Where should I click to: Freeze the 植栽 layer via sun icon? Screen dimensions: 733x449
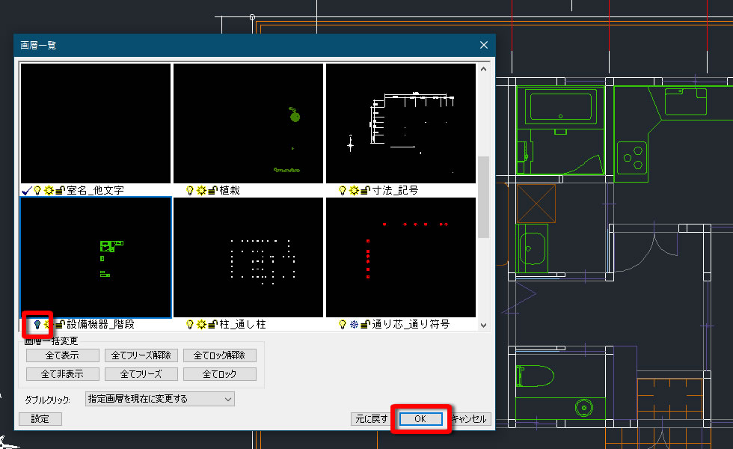[201, 190]
